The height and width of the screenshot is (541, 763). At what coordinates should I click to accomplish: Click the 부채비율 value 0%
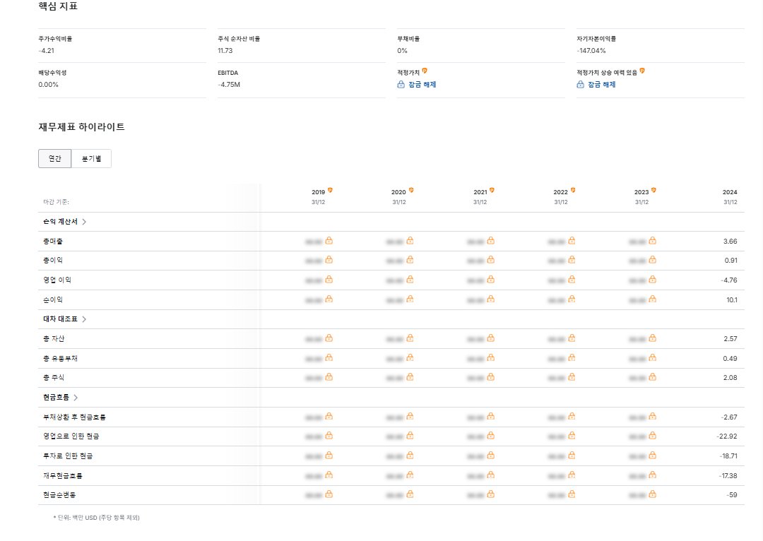pos(402,51)
